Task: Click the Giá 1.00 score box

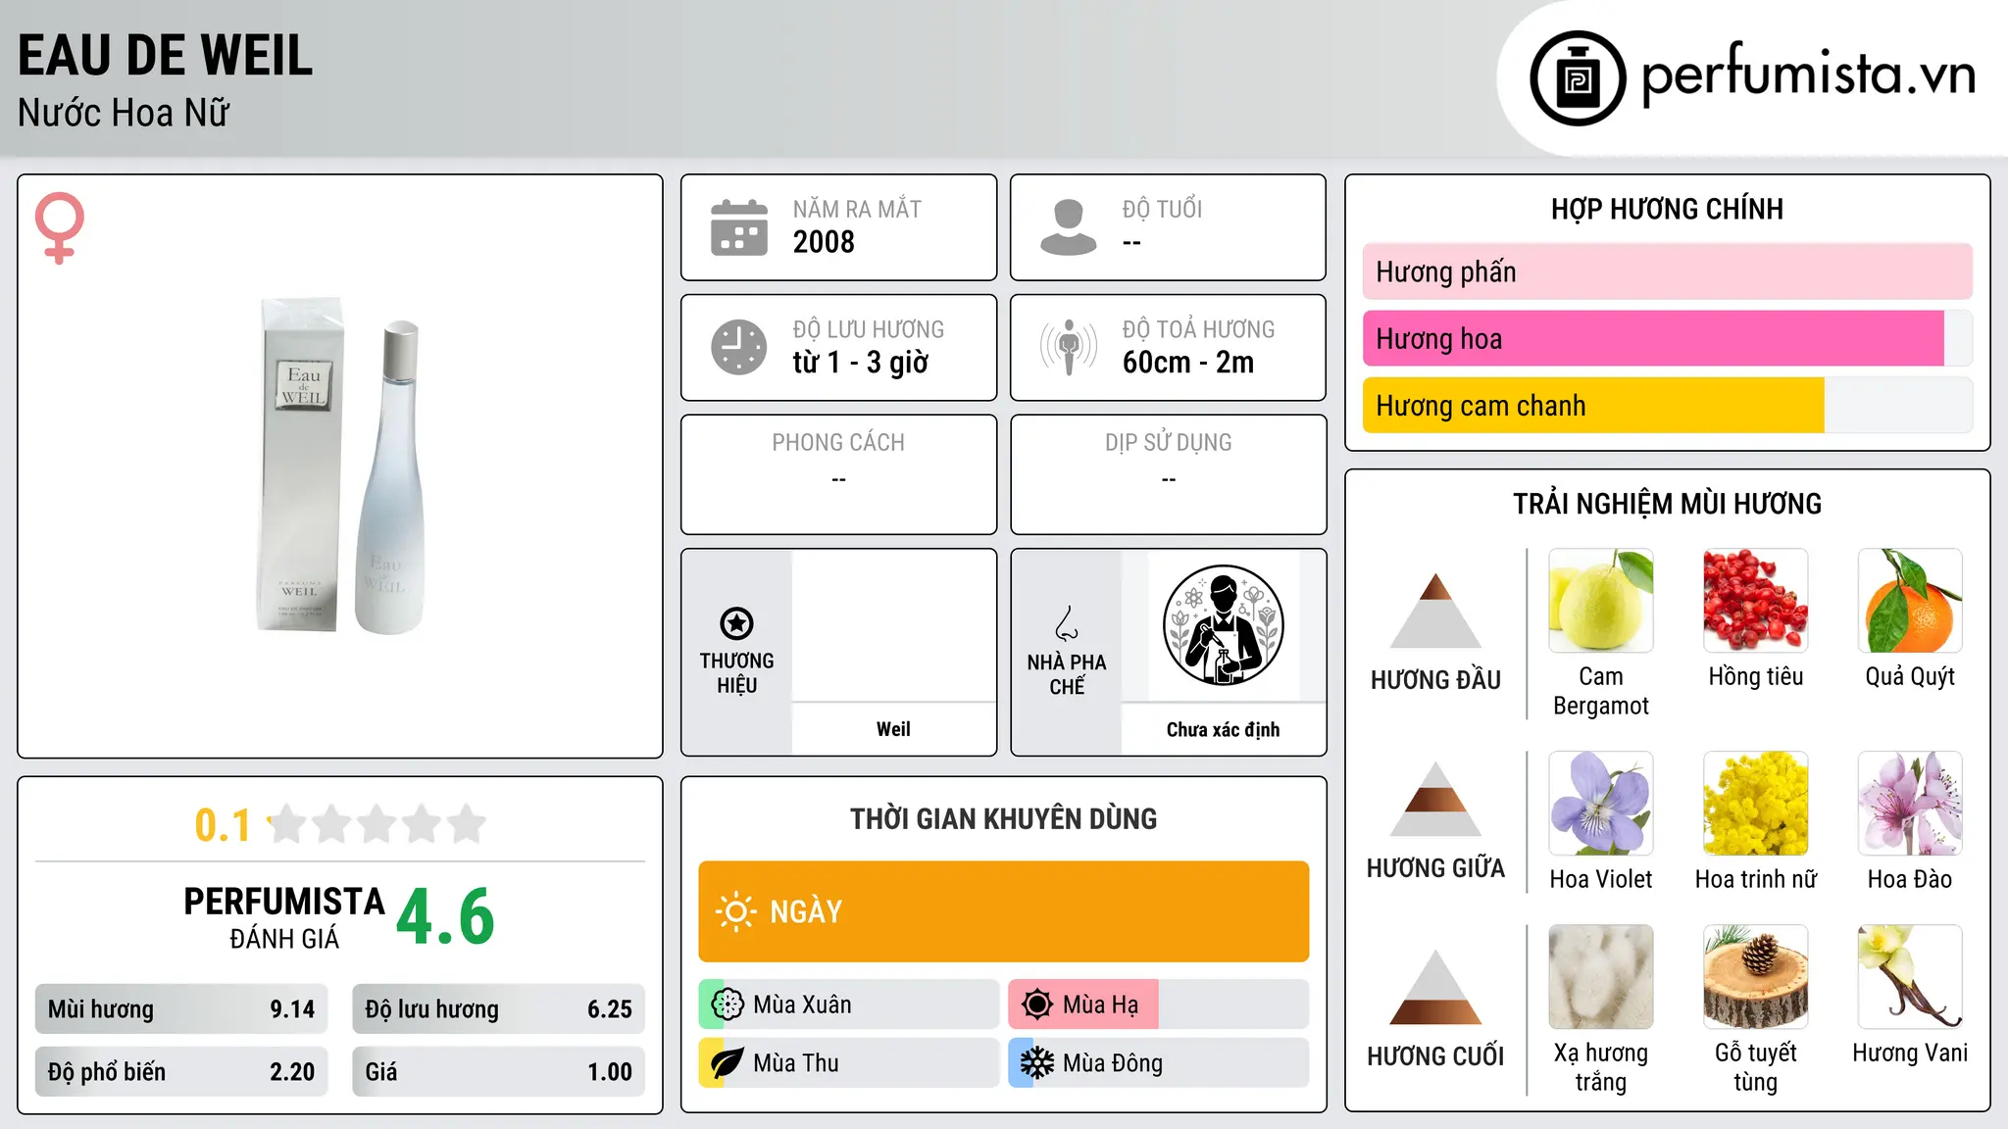Action: click(498, 1071)
